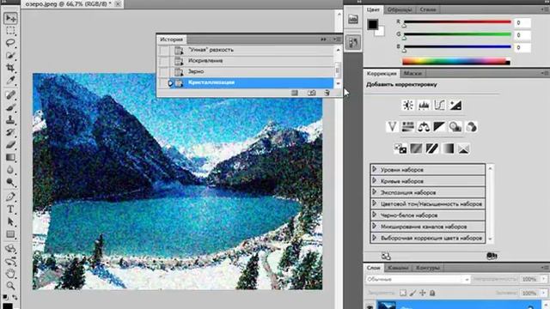Viewport: 550px width, 309px height.
Task: Select the Blur tool
Action: [x=10, y=170]
